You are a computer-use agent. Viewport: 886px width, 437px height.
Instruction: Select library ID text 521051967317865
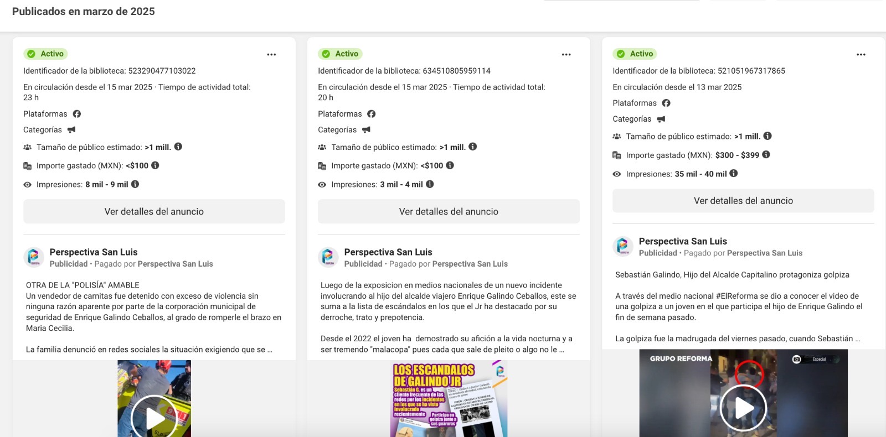(751, 71)
